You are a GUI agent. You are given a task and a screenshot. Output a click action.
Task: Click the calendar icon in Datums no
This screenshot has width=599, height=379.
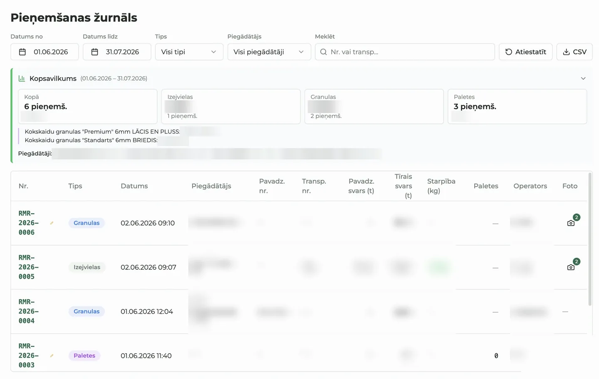(22, 52)
